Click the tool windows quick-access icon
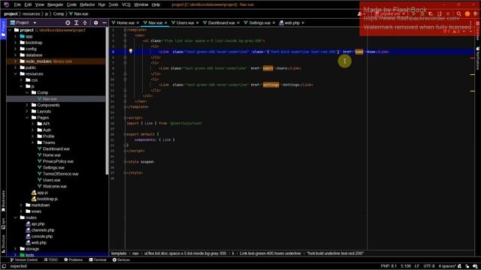 point(4,266)
